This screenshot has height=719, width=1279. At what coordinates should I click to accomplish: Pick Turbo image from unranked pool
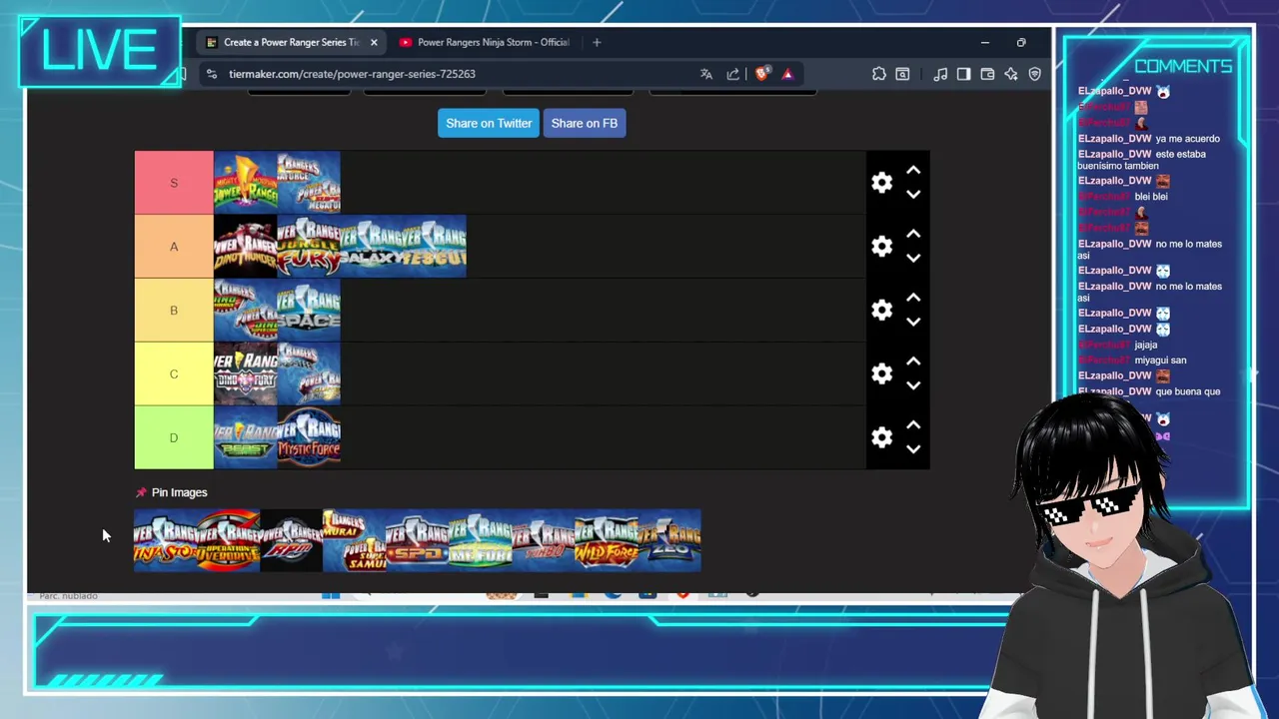pos(543,540)
